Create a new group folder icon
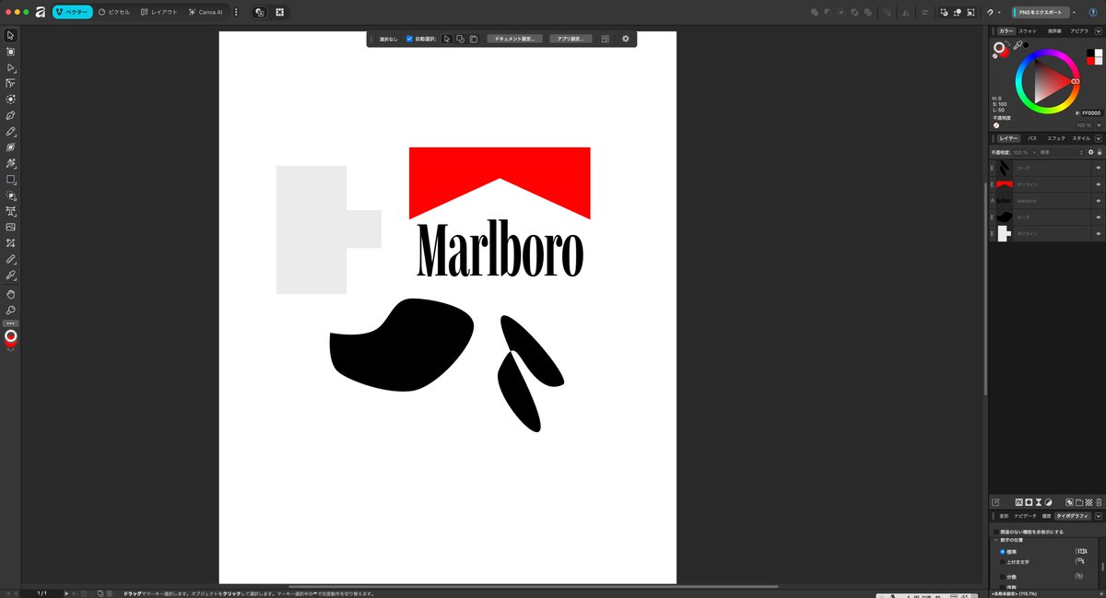This screenshot has width=1106, height=598. [x=1078, y=502]
